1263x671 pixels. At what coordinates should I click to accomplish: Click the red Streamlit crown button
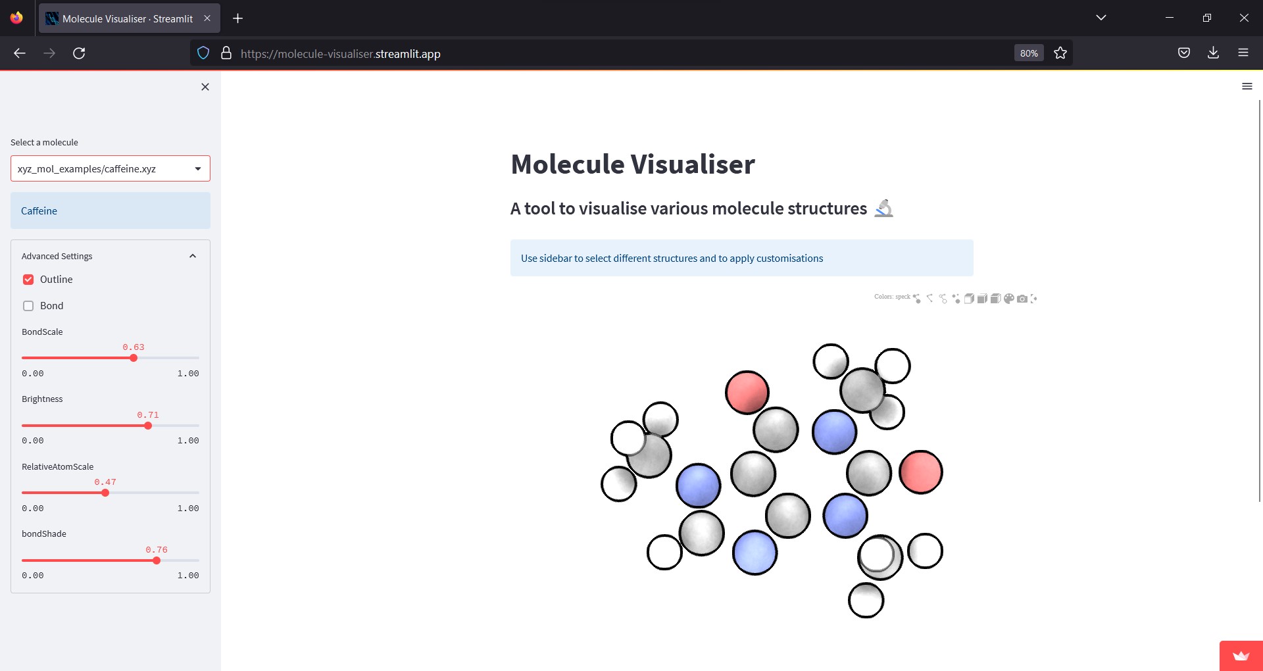pos(1241,656)
